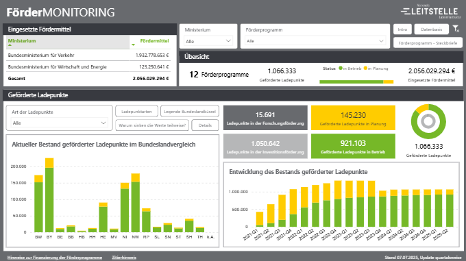The height and width of the screenshot is (261, 466).
Task: Open the Zitierhinweis link
Action: click(124, 258)
